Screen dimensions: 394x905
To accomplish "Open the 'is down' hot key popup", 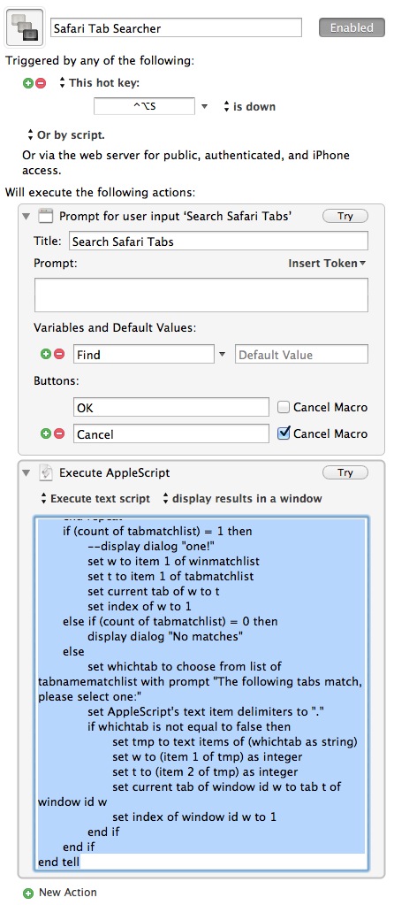I will [249, 107].
